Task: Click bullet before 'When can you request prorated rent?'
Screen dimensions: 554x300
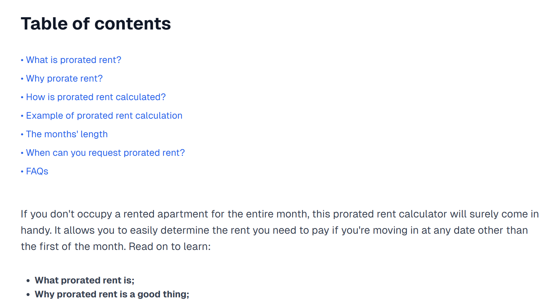Action: [22, 153]
